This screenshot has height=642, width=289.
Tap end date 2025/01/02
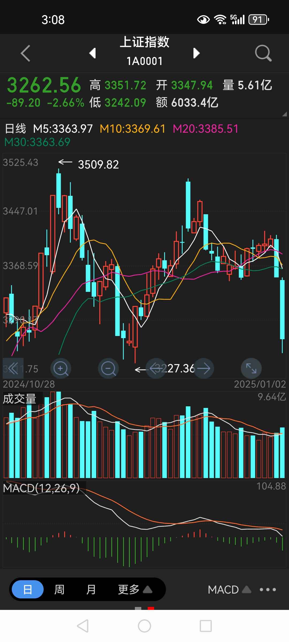coord(260,384)
